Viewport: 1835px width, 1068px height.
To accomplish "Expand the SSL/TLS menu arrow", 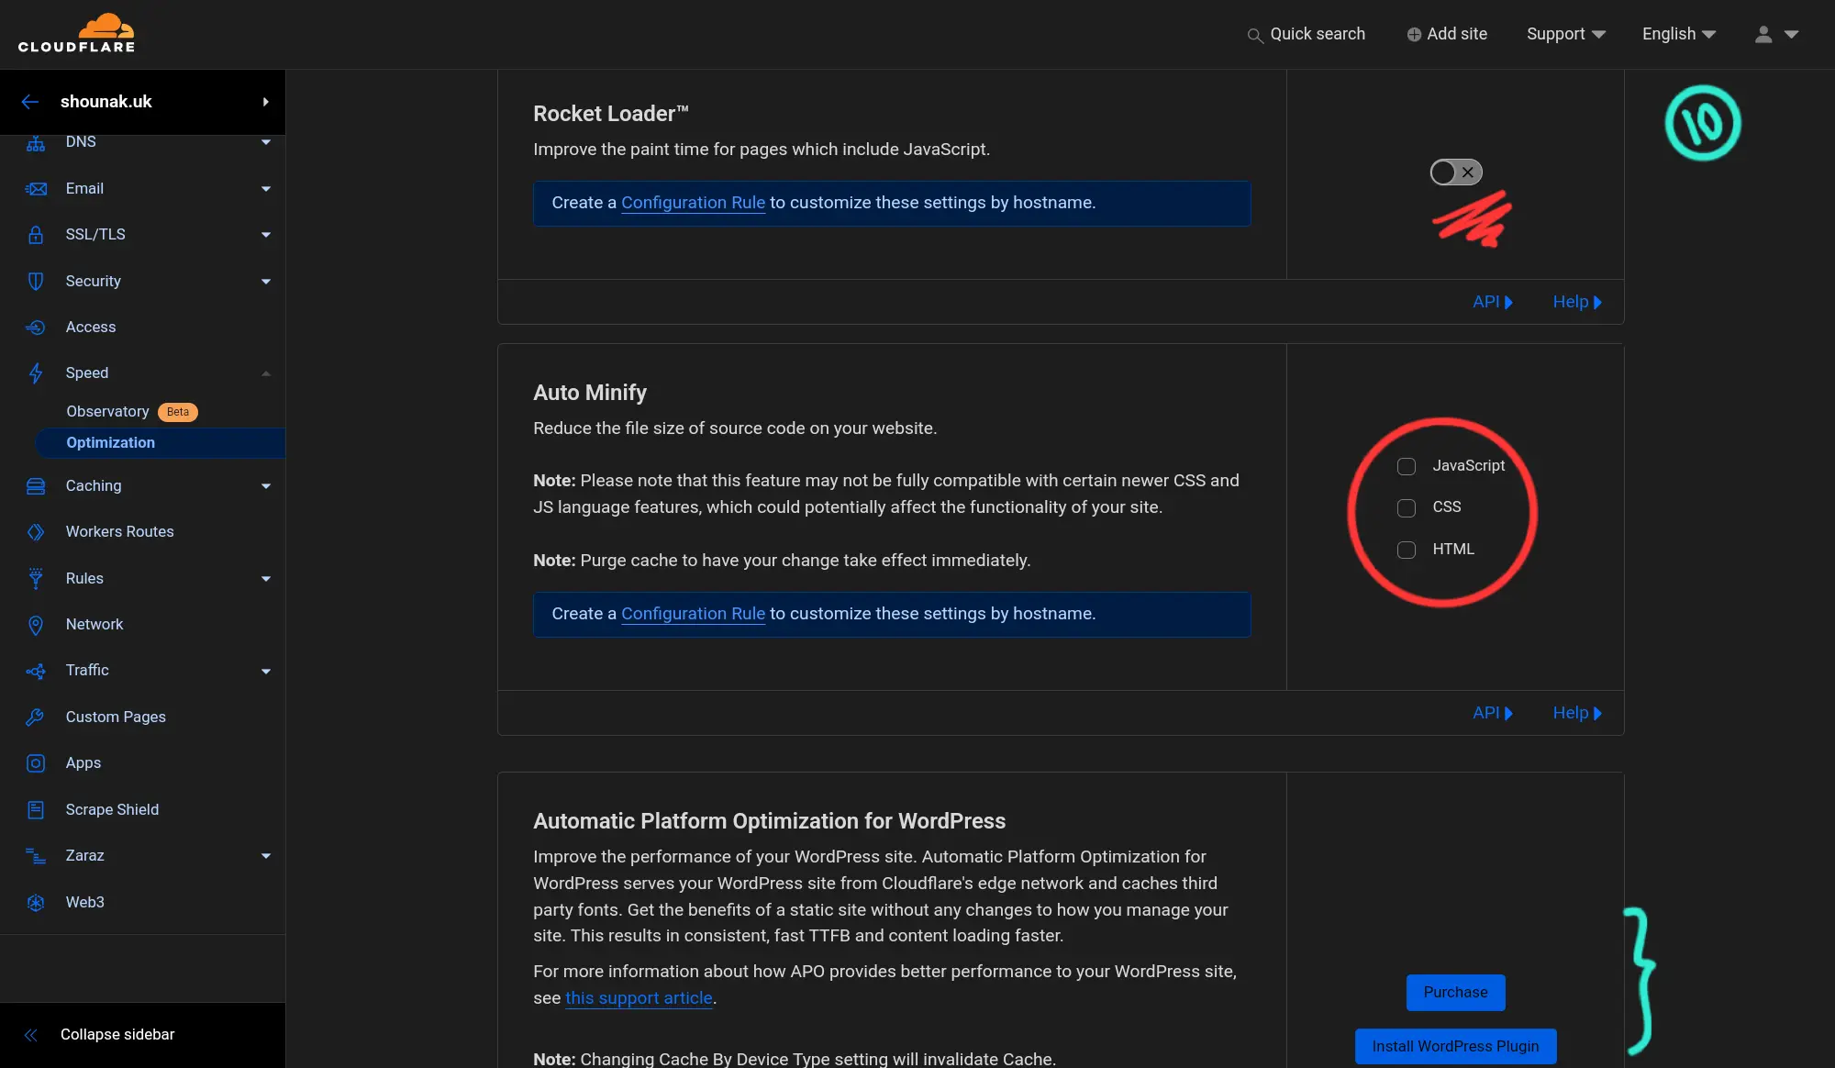I will click(266, 235).
